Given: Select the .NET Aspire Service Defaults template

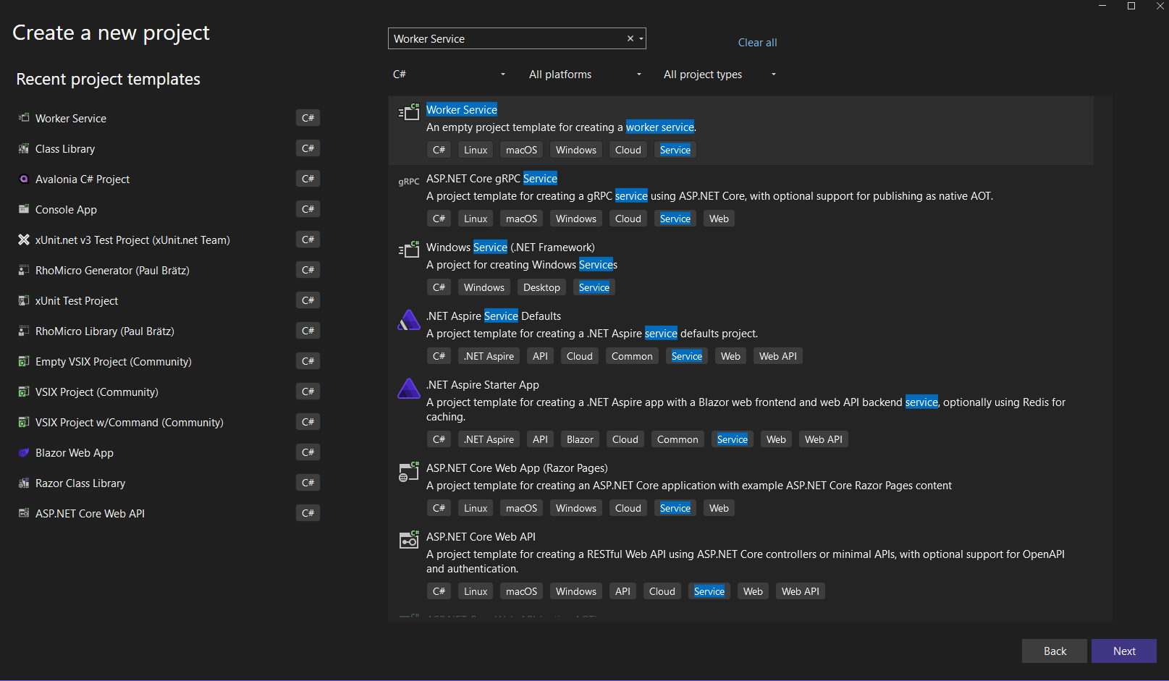Looking at the screenshot, I should (x=494, y=316).
